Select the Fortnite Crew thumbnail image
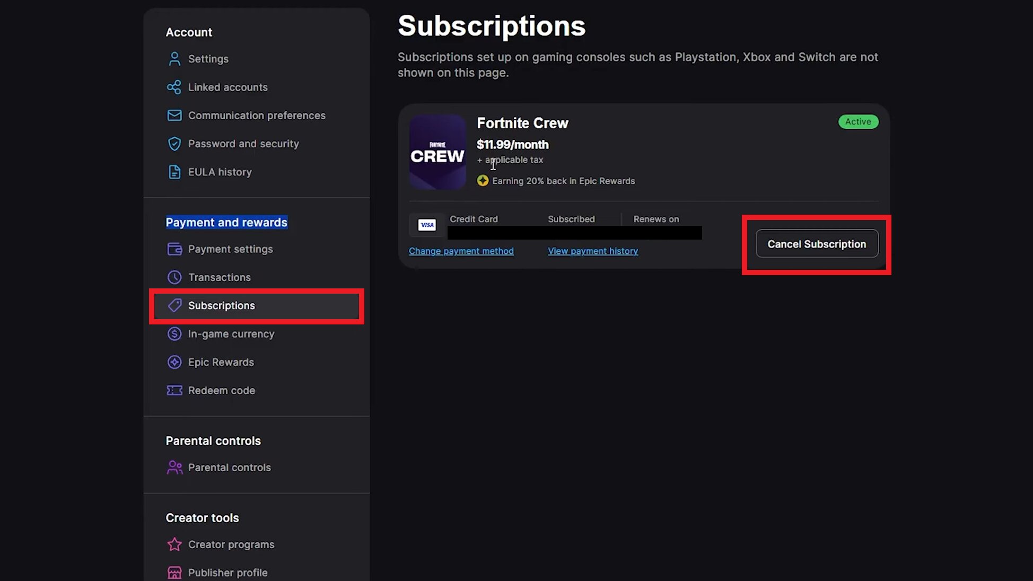Viewport: 1033px width, 581px height. tap(437, 153)
